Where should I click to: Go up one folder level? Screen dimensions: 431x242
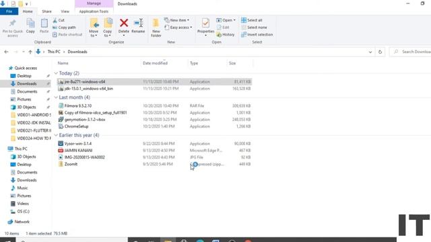[30, 52]
